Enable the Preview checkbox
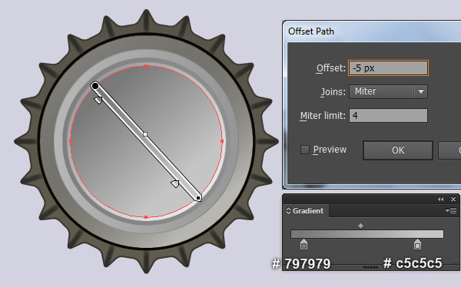This screenshot has height=287, width=461. [305, 150]
